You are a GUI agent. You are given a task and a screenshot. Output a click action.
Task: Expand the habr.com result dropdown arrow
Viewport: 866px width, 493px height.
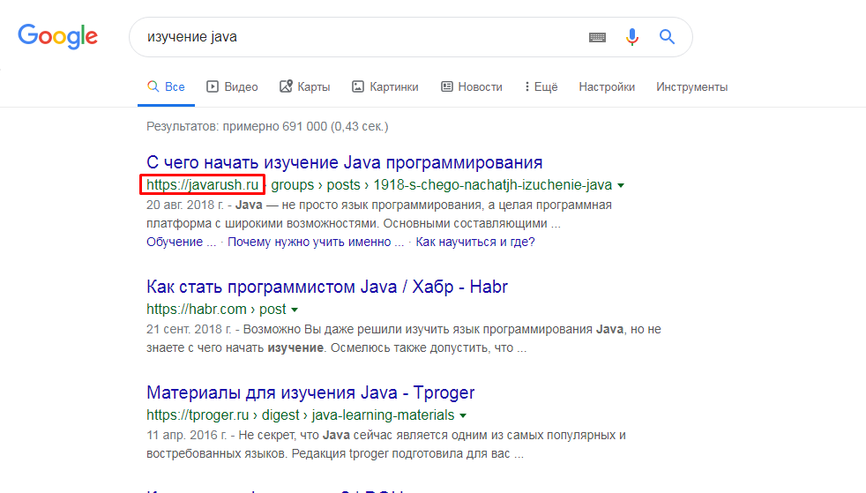[295, 310]
